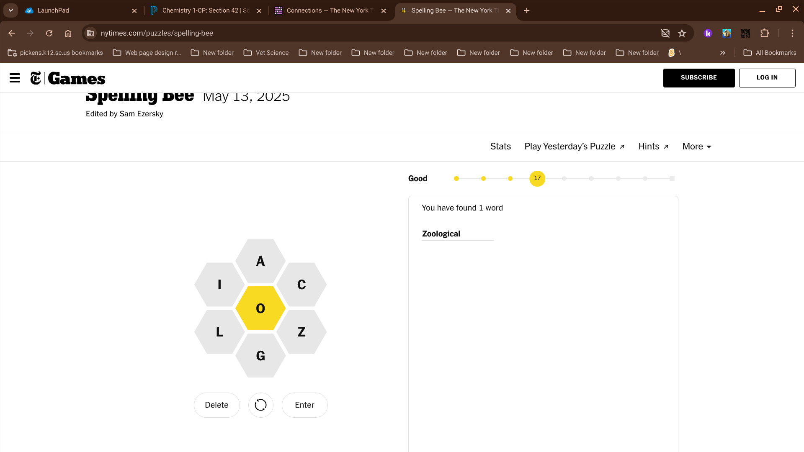
Task: Switch to the LaunchPad tab
Action: tap(81, 10)
